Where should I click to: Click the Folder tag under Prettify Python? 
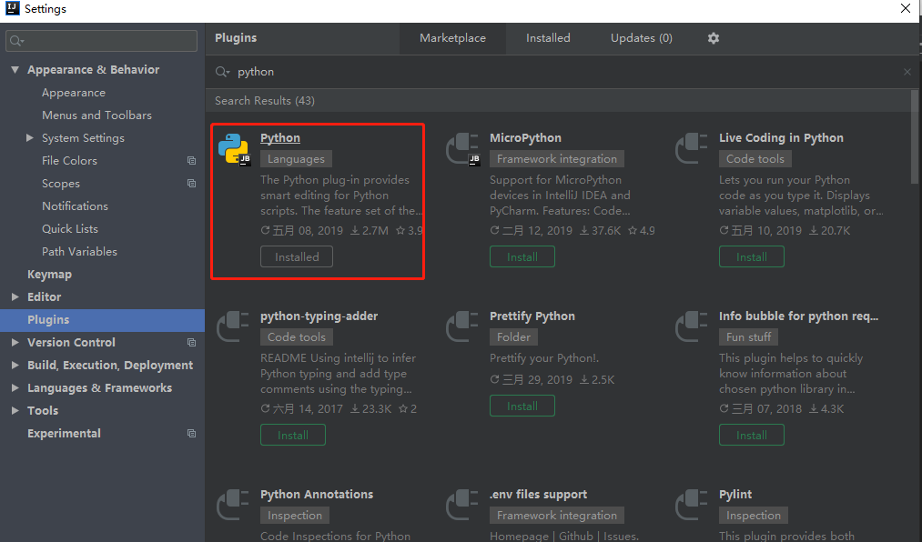514,337
